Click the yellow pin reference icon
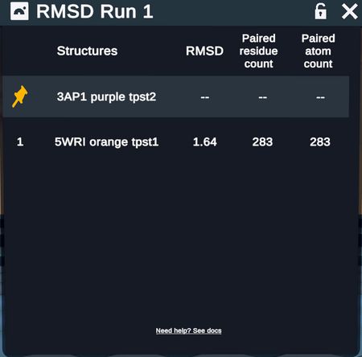Screen dimensions: 362x357 tap(19, 96)
